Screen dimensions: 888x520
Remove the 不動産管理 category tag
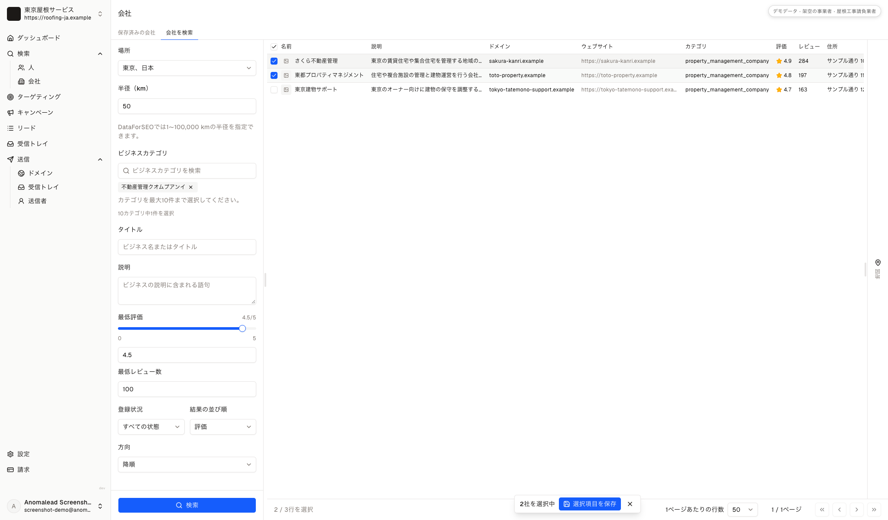(191, 187)
